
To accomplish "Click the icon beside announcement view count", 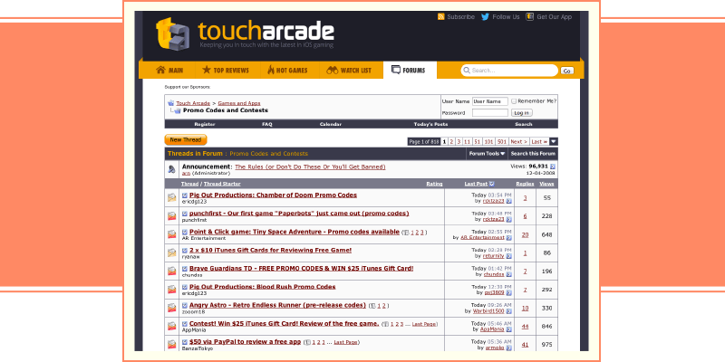I will 553,167.
